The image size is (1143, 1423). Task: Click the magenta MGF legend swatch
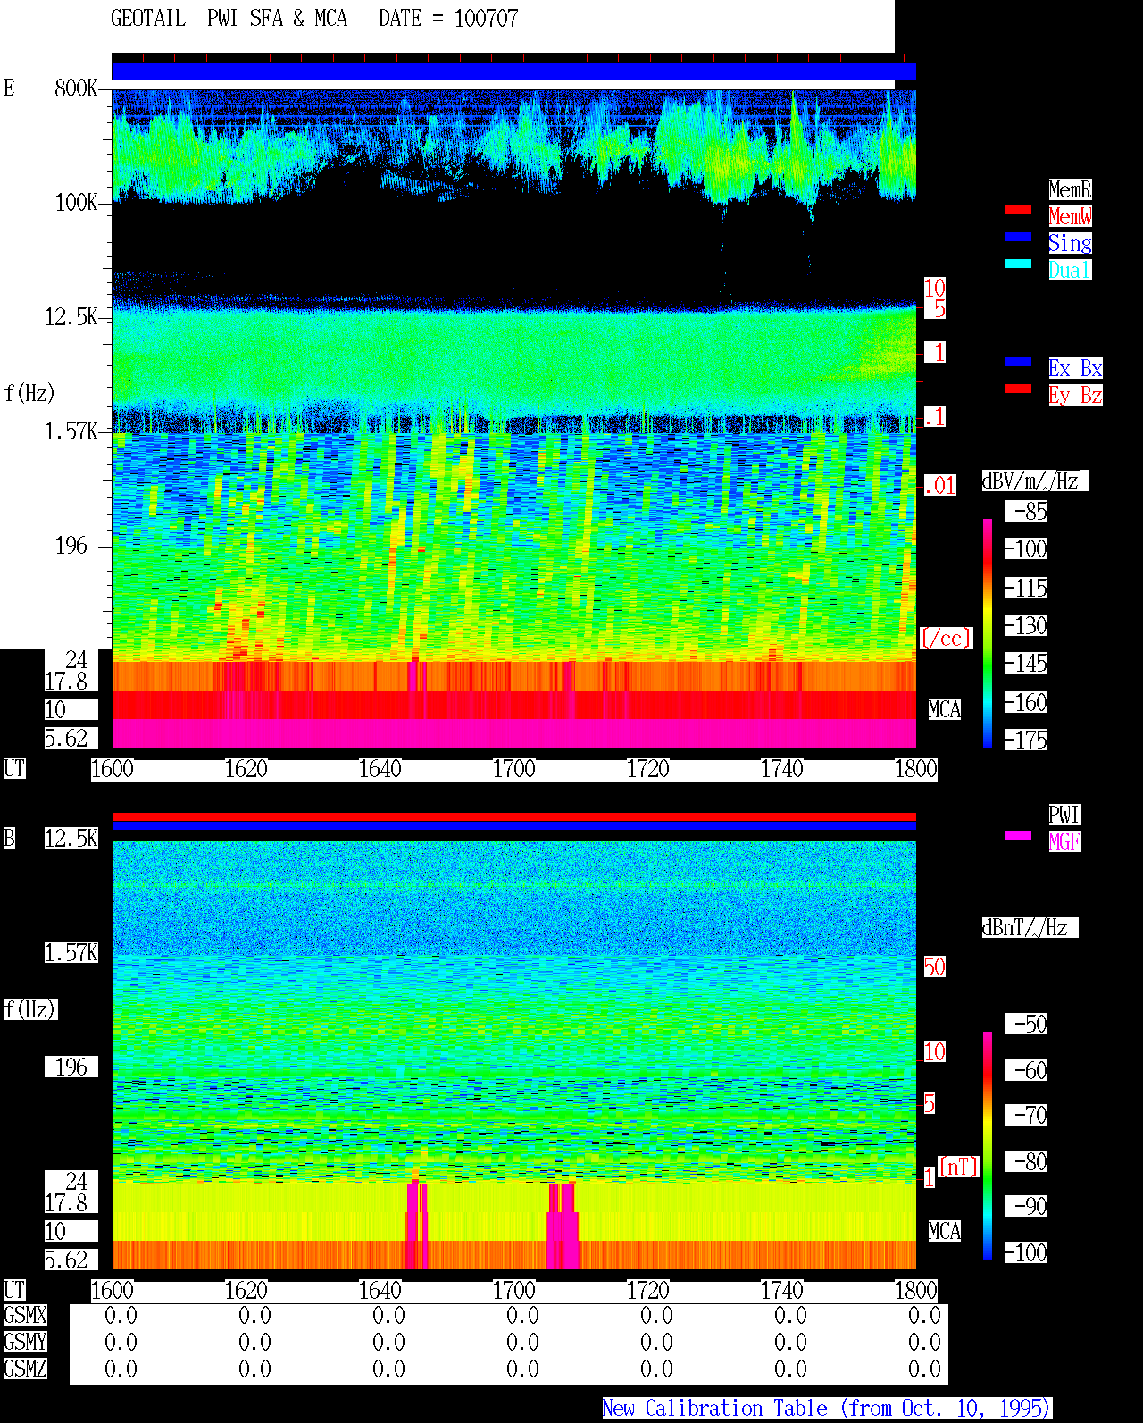coord(1018,835)
